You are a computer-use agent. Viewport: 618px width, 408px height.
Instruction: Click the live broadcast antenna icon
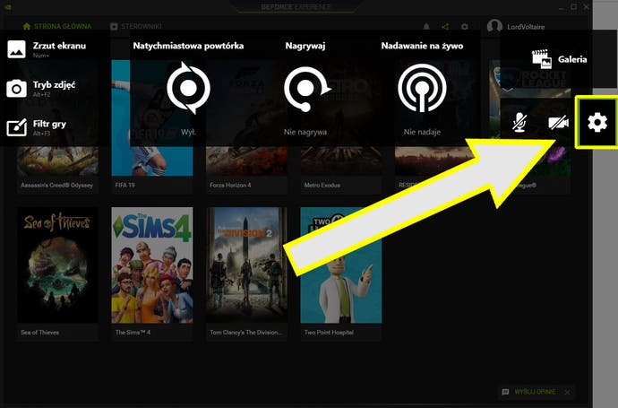coord(422,88)
